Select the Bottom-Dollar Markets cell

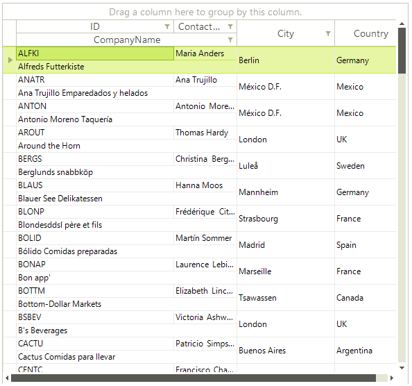126,304
